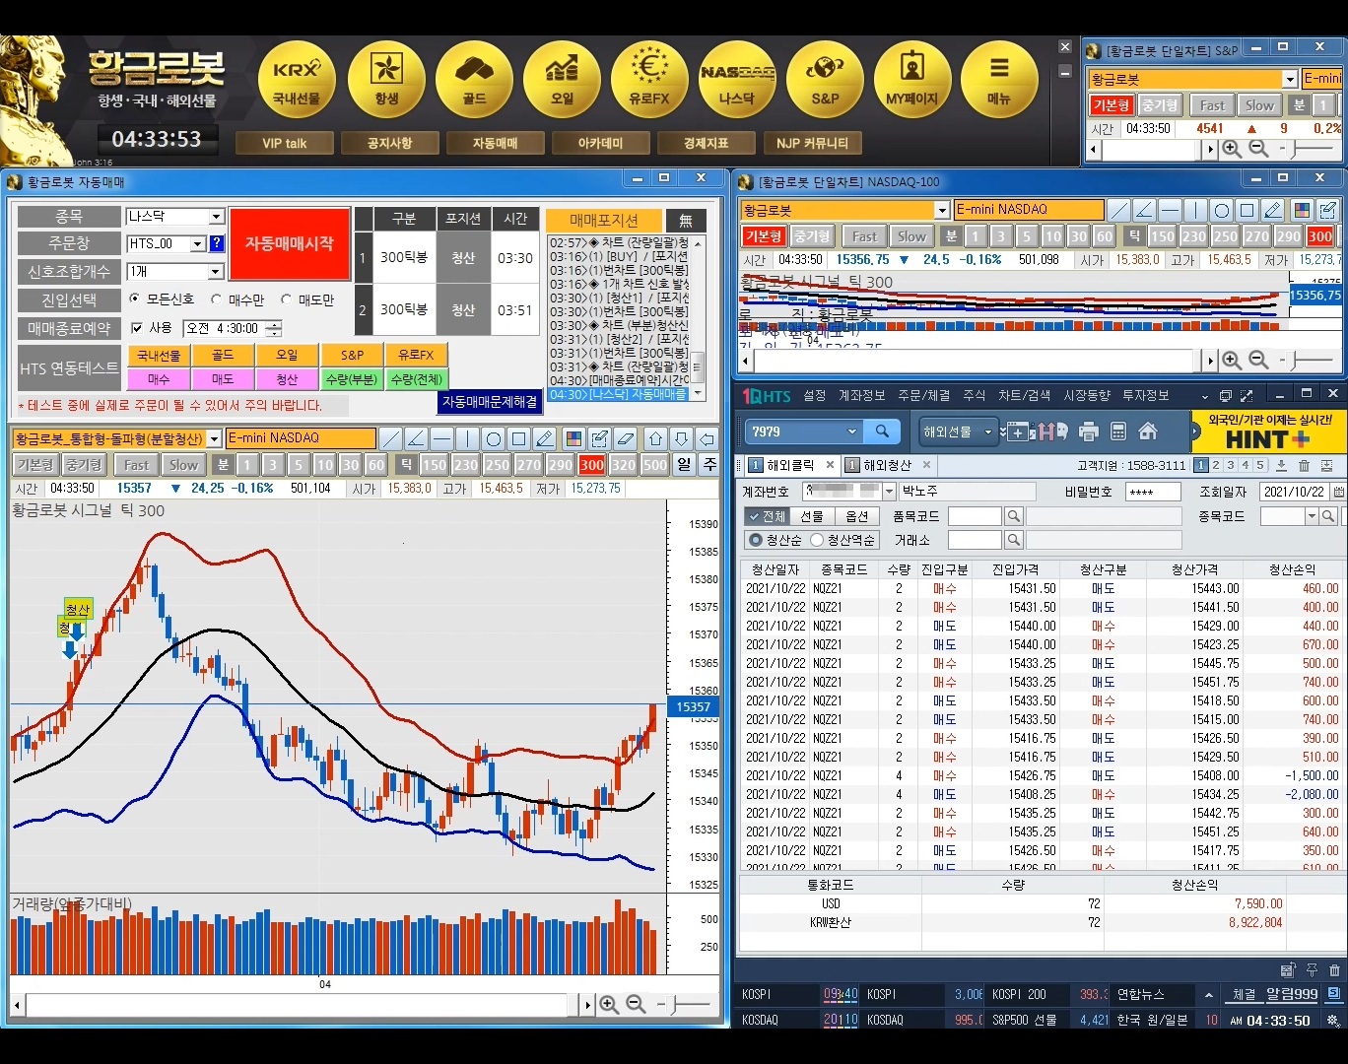Open 신호조합개수 dropdown showing 1개

tap(217, 271)
